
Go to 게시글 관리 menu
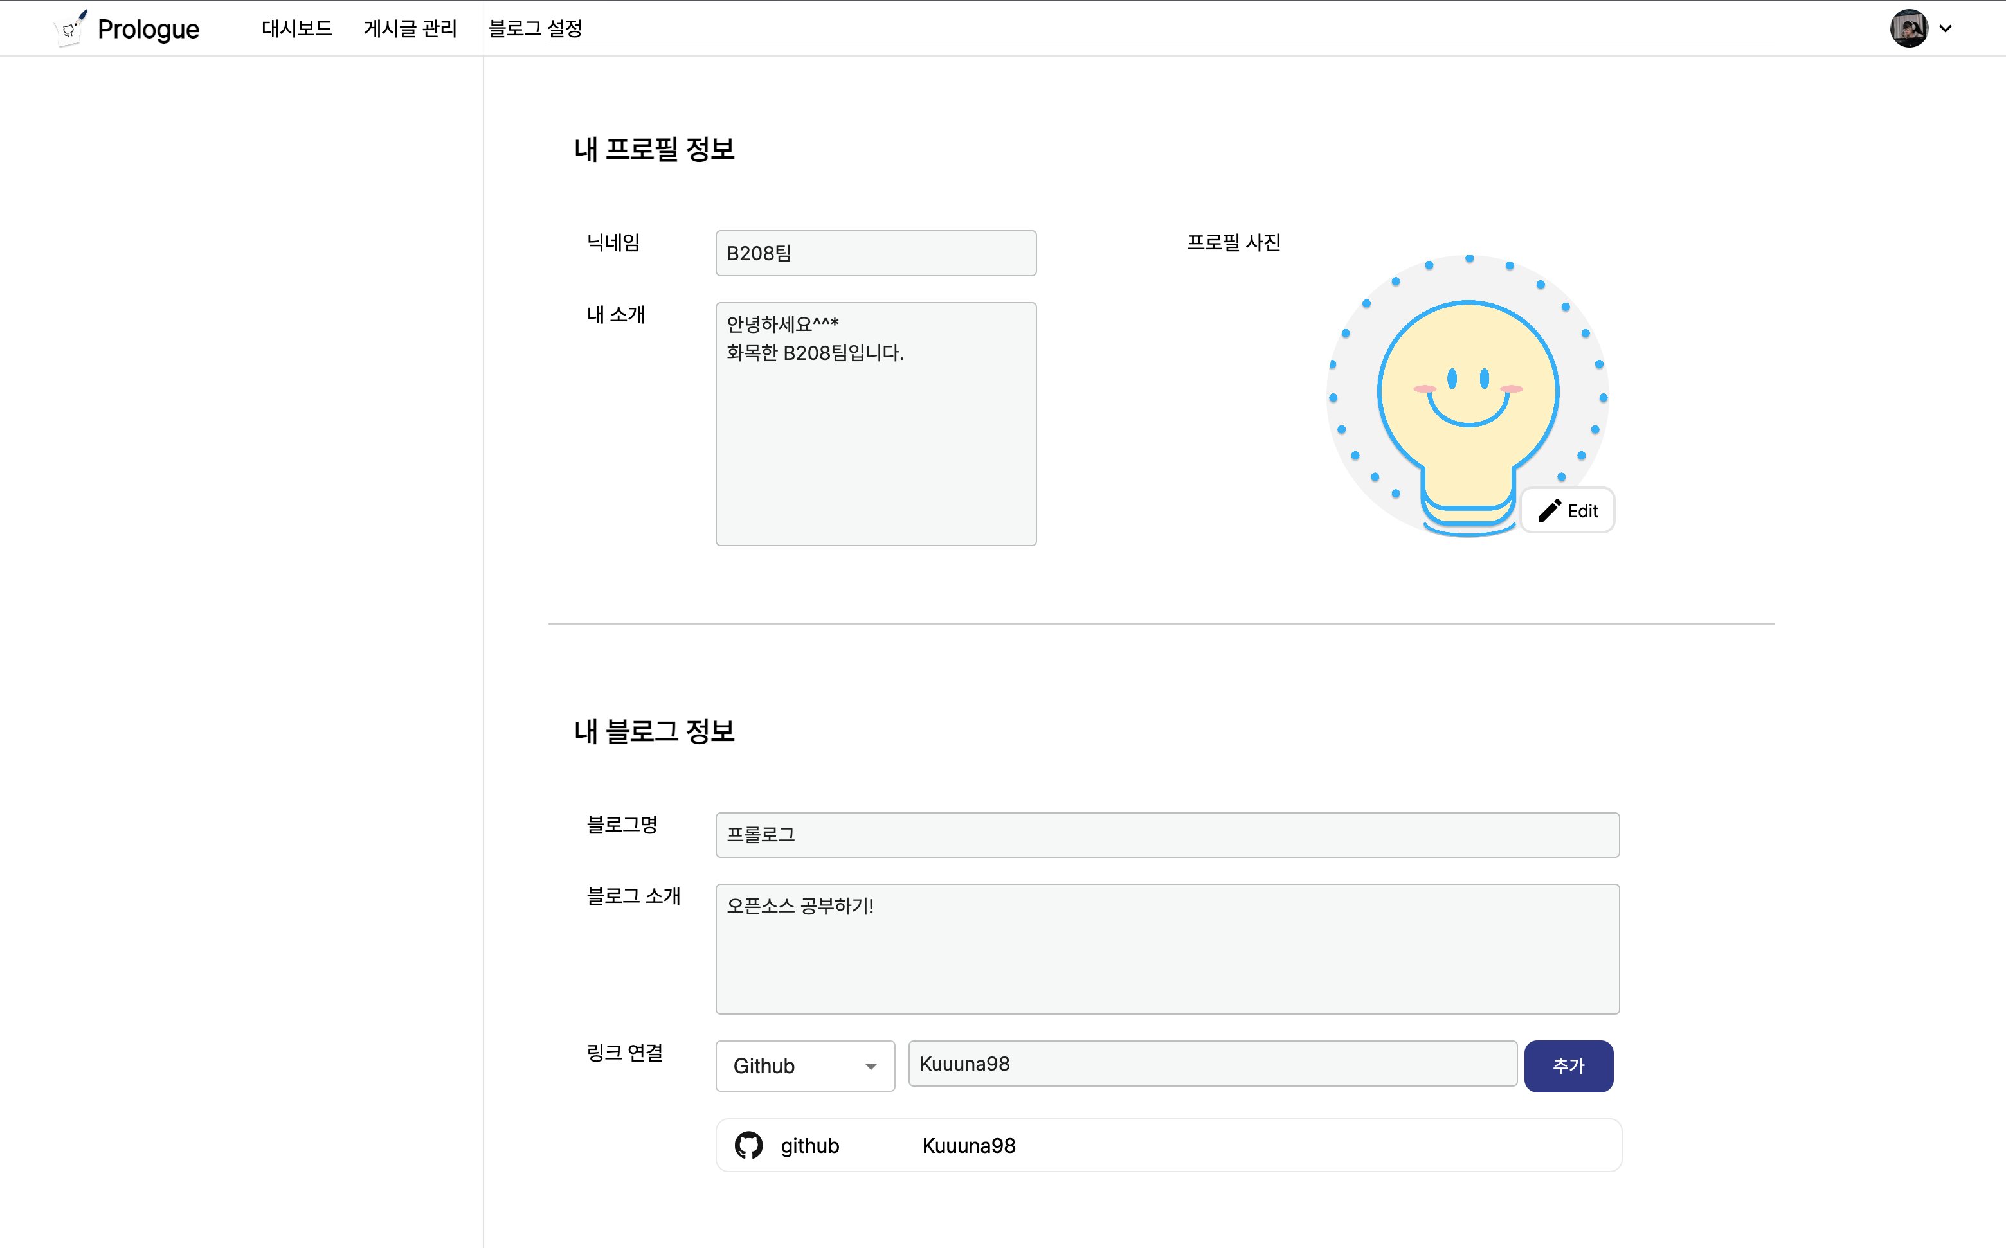click(410, 28)
